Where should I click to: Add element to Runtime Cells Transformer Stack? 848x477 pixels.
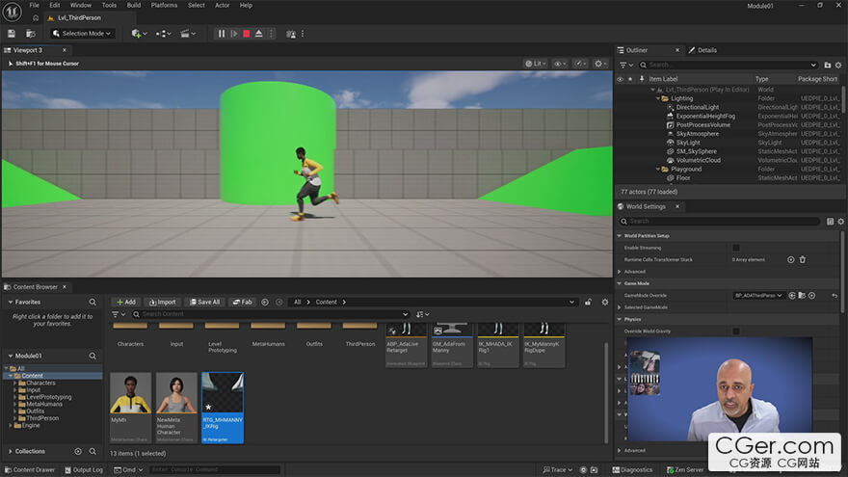(x=791, y=259)
